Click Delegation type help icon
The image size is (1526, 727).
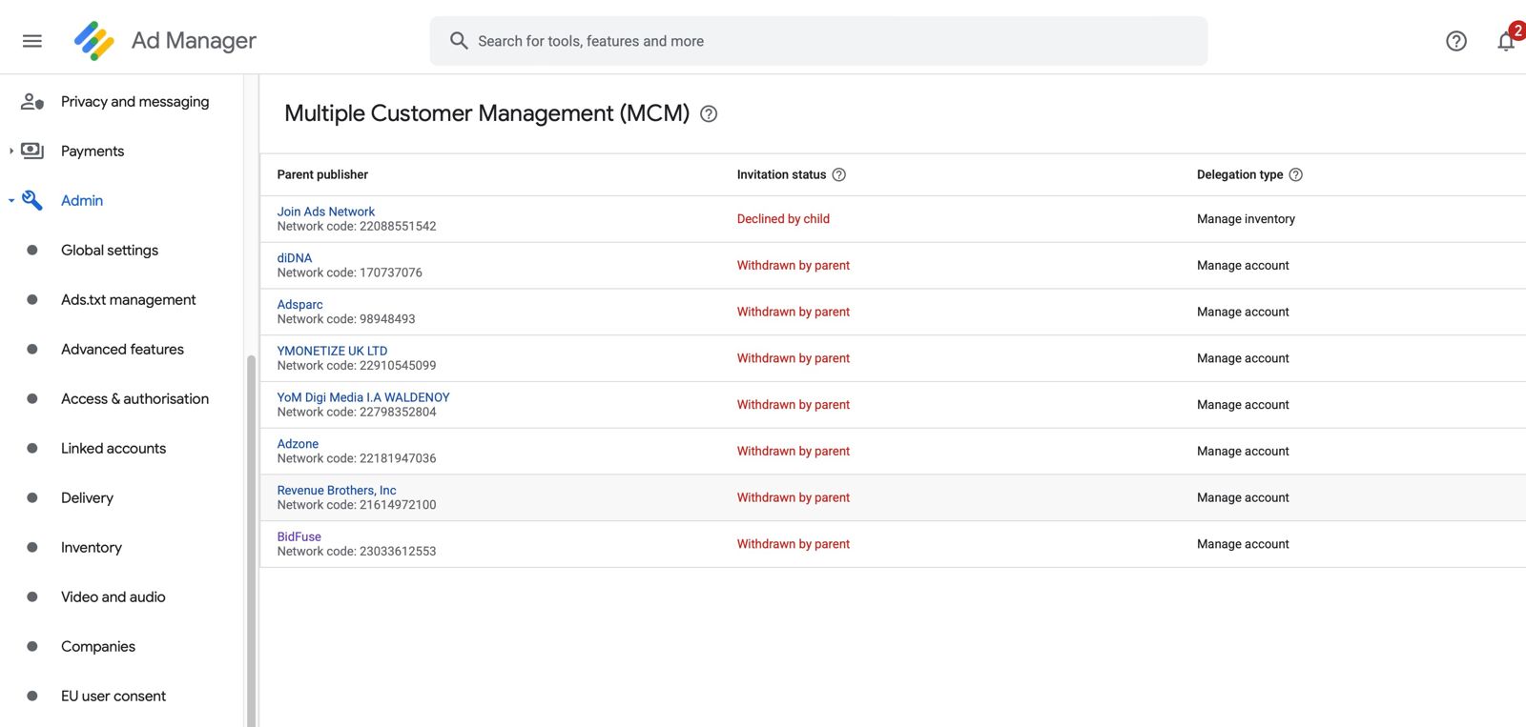1295,175
